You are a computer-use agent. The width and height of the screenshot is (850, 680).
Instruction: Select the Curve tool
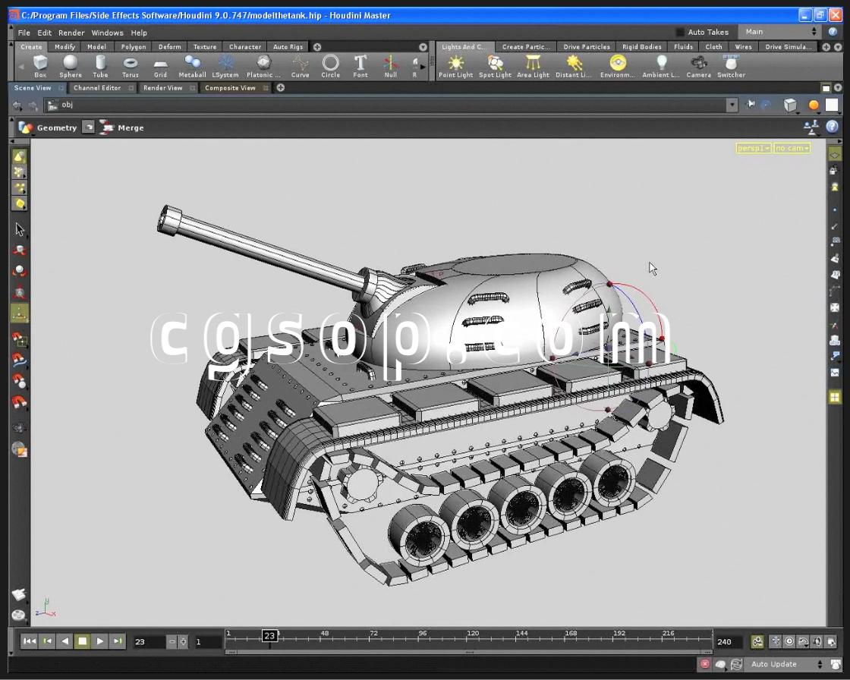tap(300, 66)
